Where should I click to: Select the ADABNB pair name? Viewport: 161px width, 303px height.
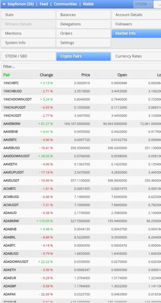[x=10, y=229]
